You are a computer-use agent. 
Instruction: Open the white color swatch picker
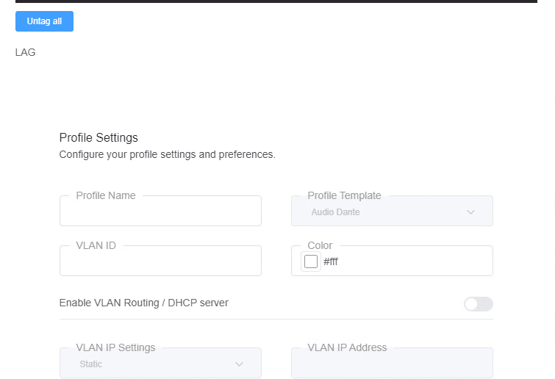click(311, 261)
